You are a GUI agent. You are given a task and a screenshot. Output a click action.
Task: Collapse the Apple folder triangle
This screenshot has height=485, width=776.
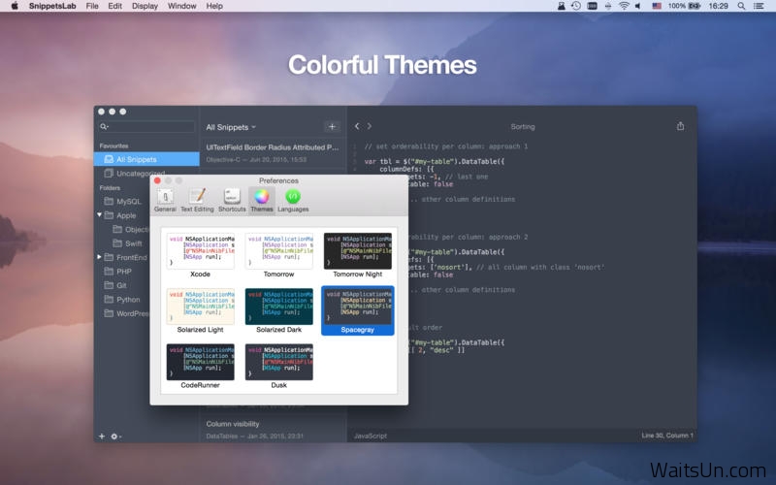[x=100, y=214]
